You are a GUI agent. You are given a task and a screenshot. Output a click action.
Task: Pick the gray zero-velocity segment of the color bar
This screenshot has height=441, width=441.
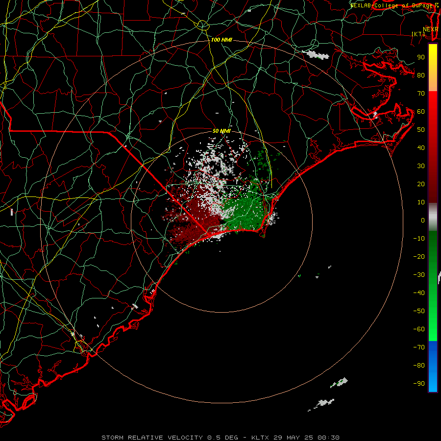[433, 217]
